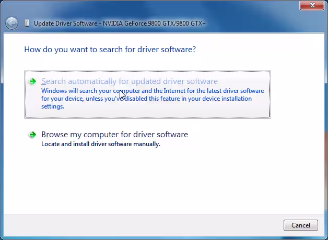Click green arrow next to Search automatically
The height and width of the screenshot is (240, 328).
point(32,81)
